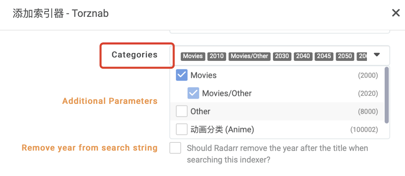The width and height of the screenshot is (405, 176).
Task: Uncheck the Movies/Other (2020) checkbox
Action: [x=193, y=93]
